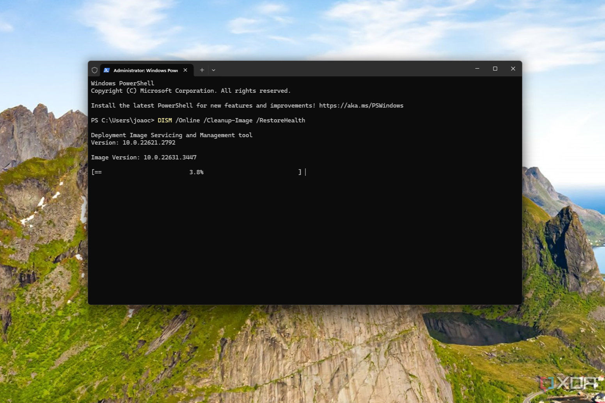Click 'Version: 10.0.22621.2792' line
This screenshot has height=403, width=605.
133,143
